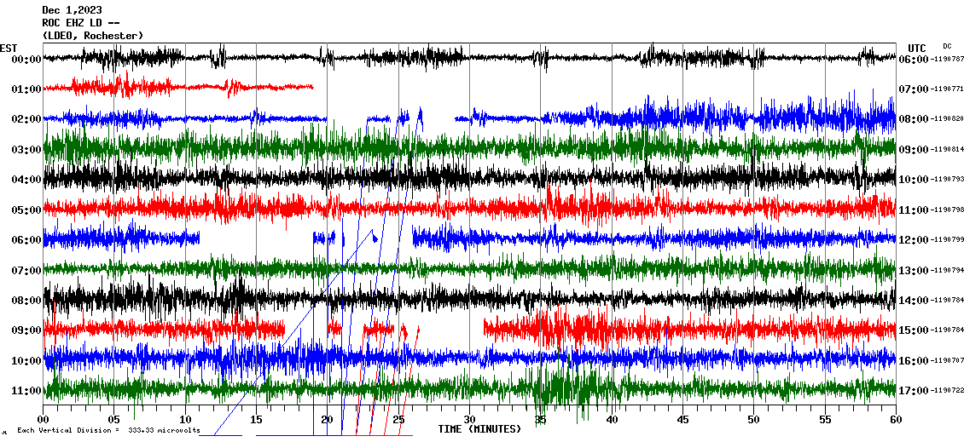Select the 16:00 UTC row label

click(x=913, y=360)
